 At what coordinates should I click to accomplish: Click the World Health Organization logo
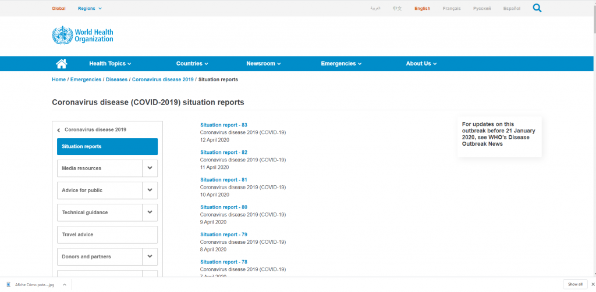(83, 35)
